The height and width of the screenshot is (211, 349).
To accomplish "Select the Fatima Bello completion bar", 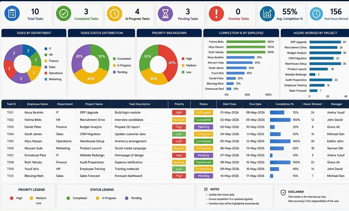I will coord(246,42).
